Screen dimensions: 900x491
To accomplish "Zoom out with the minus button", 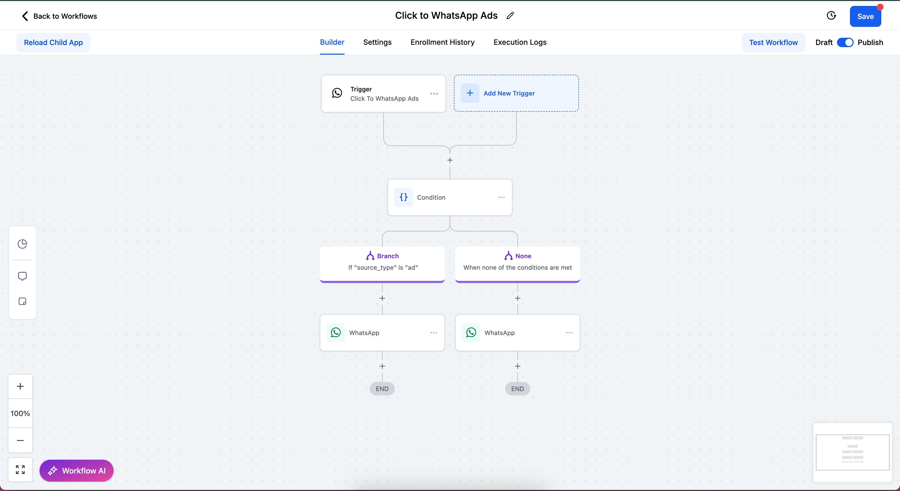I will (20, 440).
